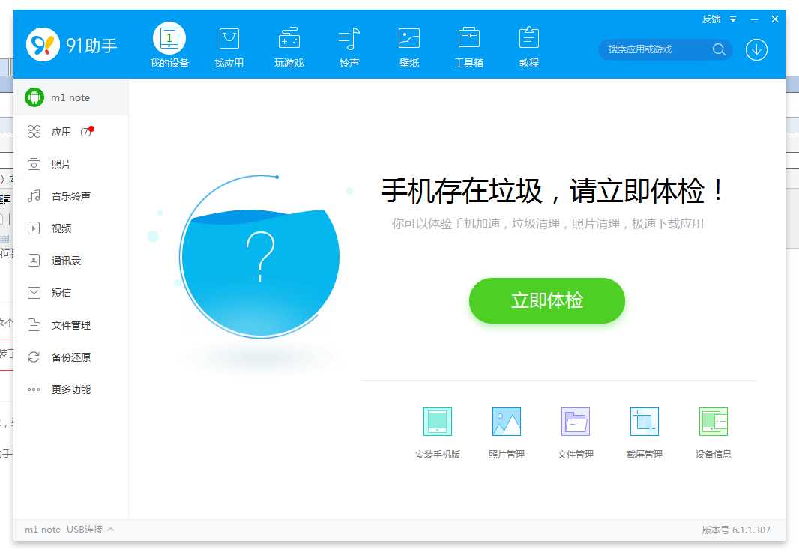Click the 截屏管理 crop icon
The width and height of the screenshot is (799, 558).
[x=645, y=422]
